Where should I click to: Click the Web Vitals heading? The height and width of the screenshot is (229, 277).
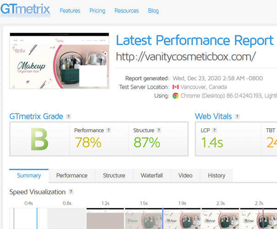pos(213,116)
